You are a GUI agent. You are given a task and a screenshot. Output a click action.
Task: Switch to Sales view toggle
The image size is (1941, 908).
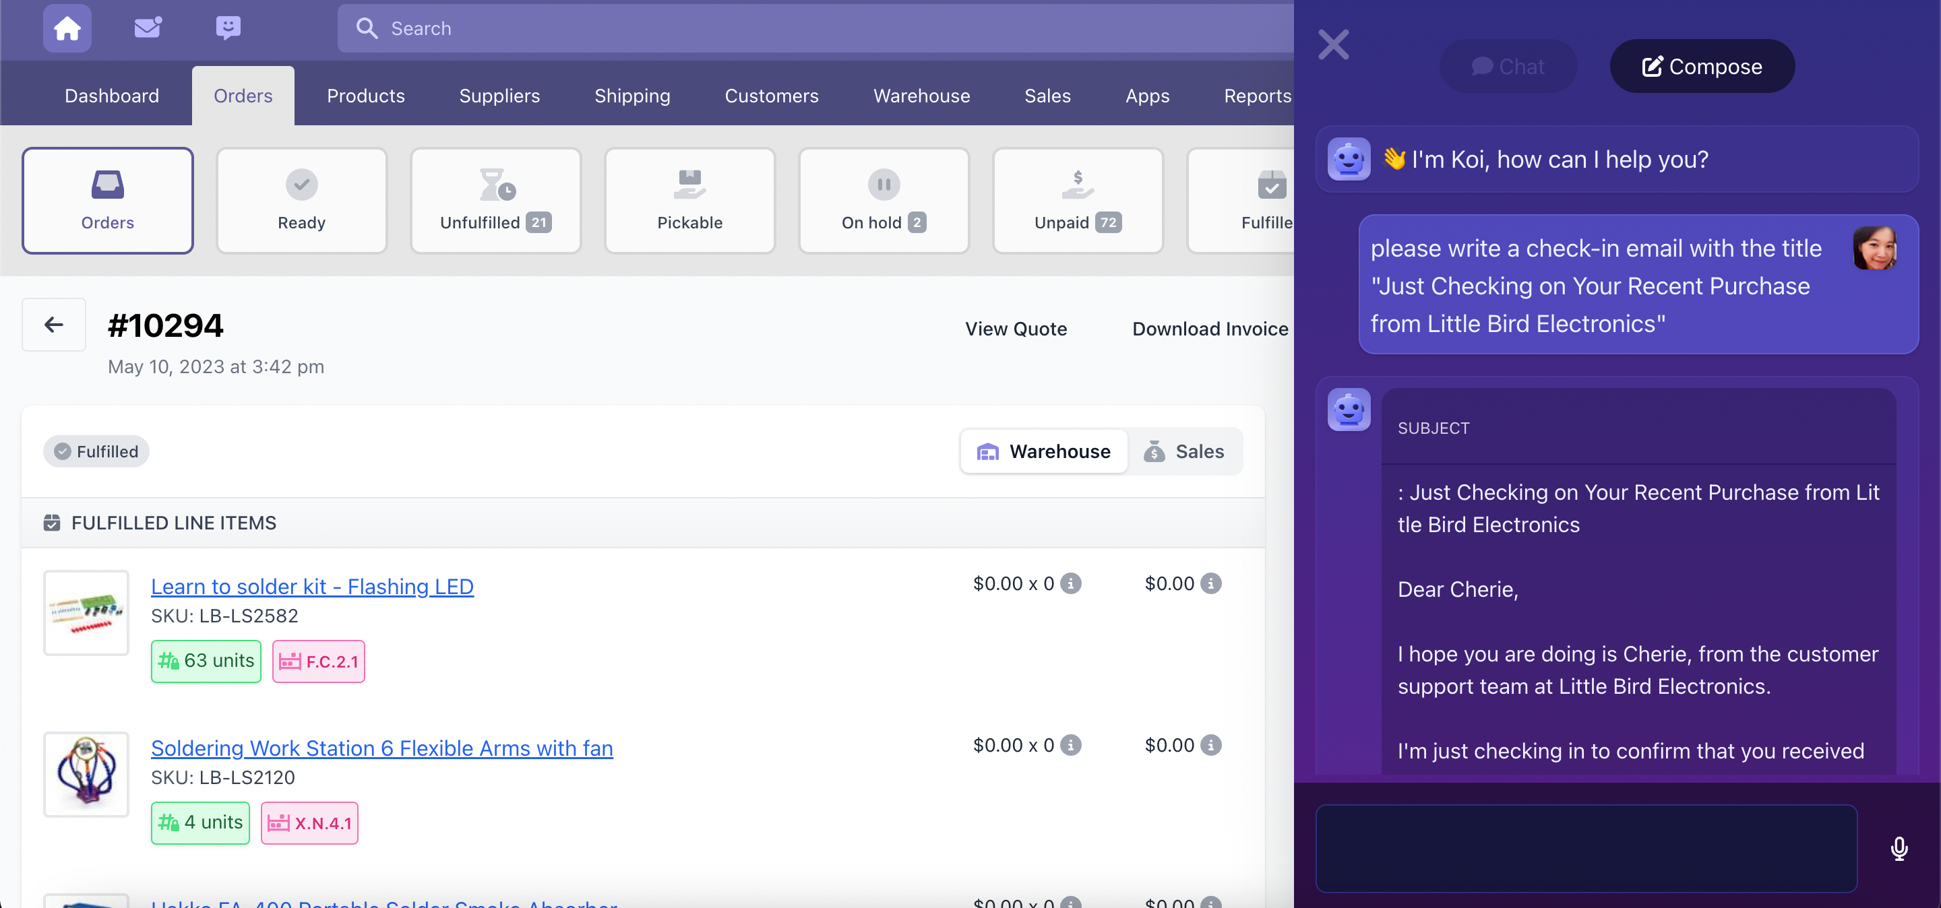[1185, 451]
